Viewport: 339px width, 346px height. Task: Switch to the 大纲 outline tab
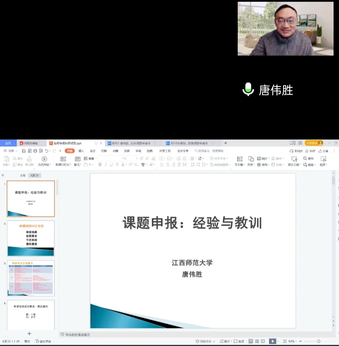pyautogui.click(x=22, y=176)
